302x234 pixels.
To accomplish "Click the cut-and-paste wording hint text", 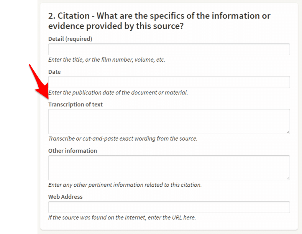I will tap(122, 139).
